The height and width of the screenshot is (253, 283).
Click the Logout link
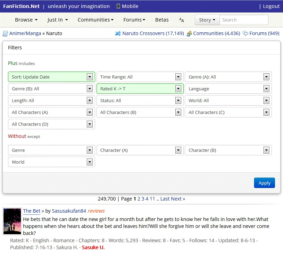tap(271, 6)
